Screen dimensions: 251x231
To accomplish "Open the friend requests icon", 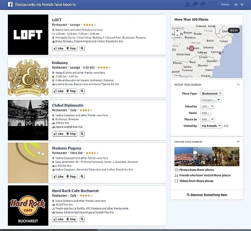I will tap(188, 5).
